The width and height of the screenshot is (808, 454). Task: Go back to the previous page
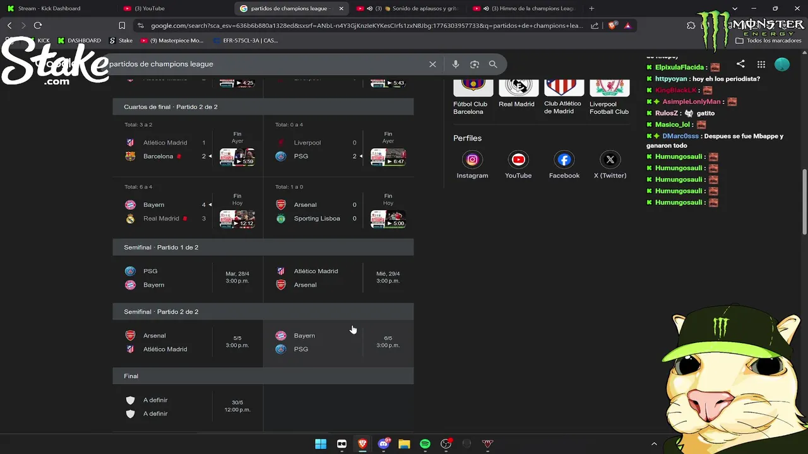9,25
